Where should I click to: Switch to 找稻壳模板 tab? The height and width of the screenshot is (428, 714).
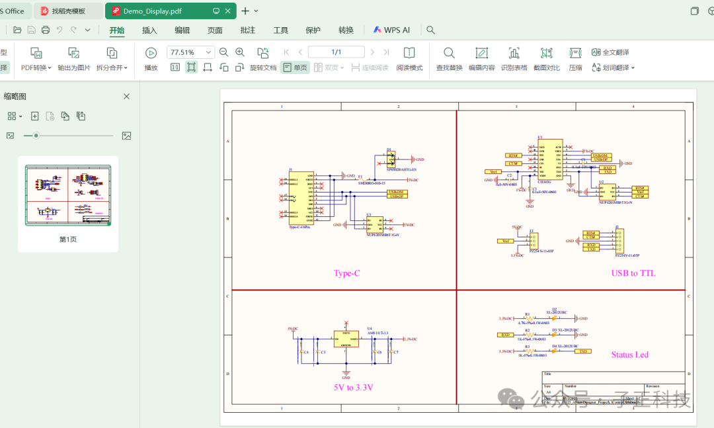point(68,11)
